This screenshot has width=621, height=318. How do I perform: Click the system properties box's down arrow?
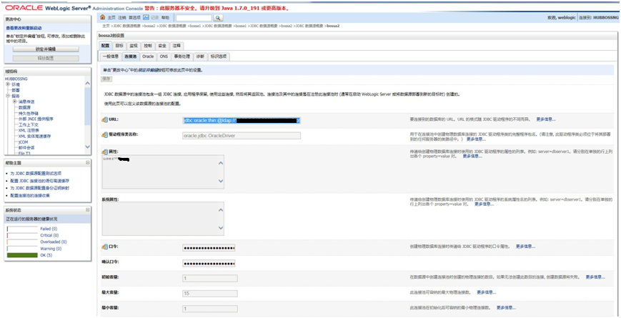tap(221, 228)
